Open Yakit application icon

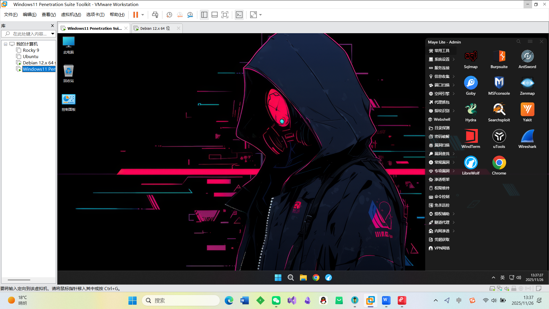tap(527, 110)
